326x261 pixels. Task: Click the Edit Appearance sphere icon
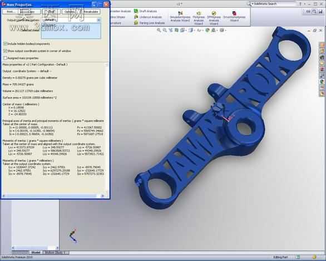tap(208, 30)
